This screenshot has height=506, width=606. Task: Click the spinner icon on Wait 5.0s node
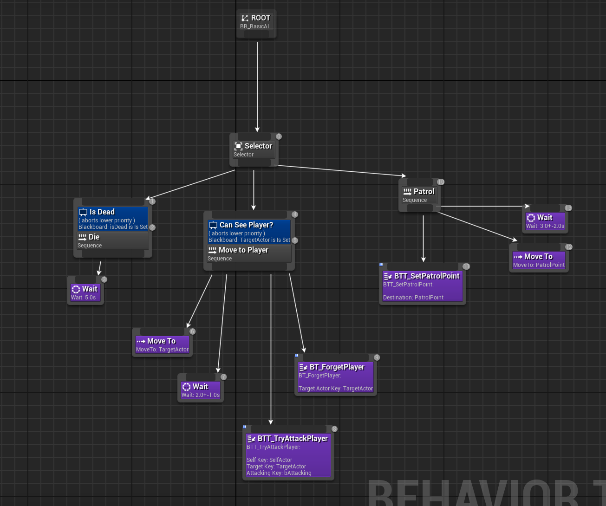[76, 289]
